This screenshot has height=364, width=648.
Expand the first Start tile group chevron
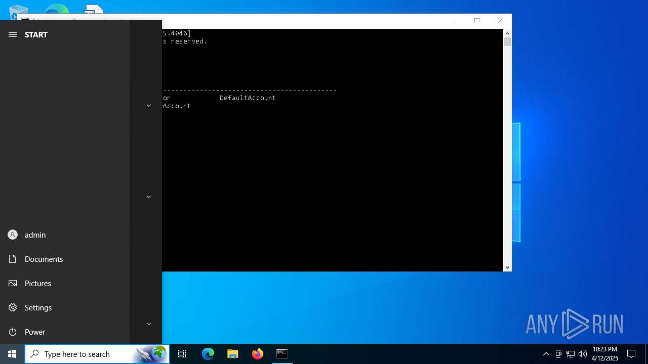point(149,106)
